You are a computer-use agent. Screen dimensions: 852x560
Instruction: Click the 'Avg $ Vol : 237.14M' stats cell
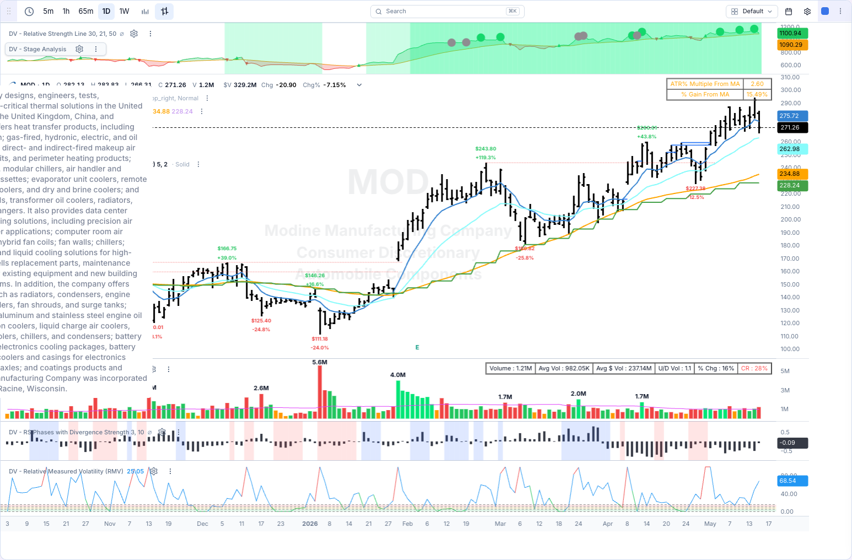(x=624, y=368)
